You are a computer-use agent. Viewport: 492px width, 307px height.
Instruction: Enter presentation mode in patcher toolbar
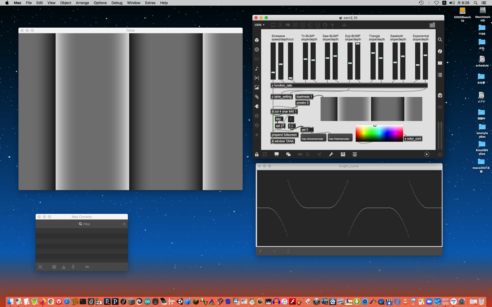pos(276,154)
